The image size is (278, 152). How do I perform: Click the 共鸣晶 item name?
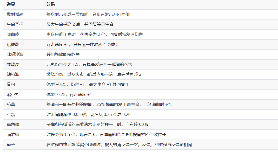point(13,65)
